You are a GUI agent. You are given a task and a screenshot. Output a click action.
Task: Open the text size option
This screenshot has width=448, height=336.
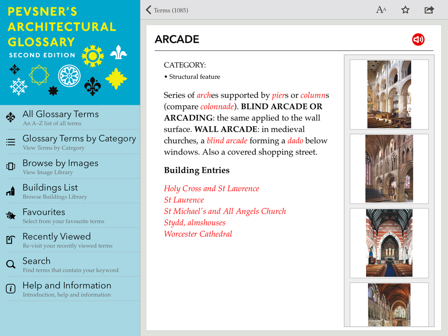coord(381,10)
